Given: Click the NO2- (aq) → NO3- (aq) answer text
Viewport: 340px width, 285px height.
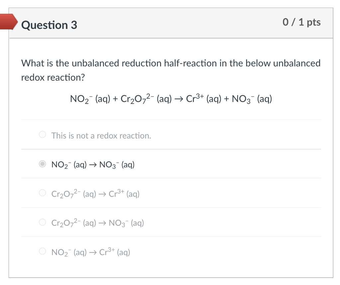Looking at the screenshot, I should [x=93, y=164].
